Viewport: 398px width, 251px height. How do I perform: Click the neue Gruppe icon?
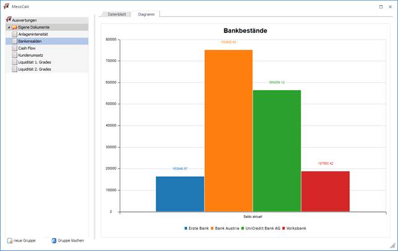(x=10, y=240)
